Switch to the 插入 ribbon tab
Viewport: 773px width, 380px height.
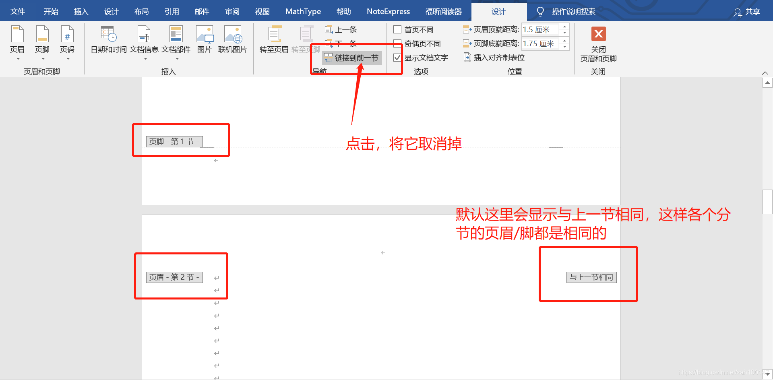[x=81, y=11]
